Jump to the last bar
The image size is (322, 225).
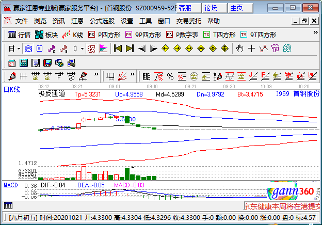click(130, 49)
